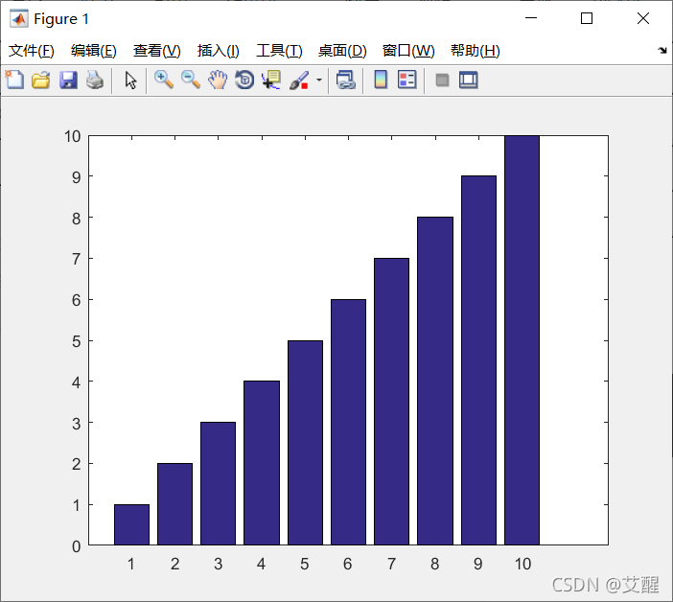Save the figure with floppy icon
This screenshot has height=602, width=673.
coord(68,80)
